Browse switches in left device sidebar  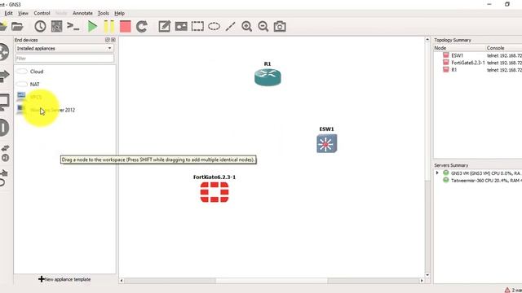(x=4, y=77)
